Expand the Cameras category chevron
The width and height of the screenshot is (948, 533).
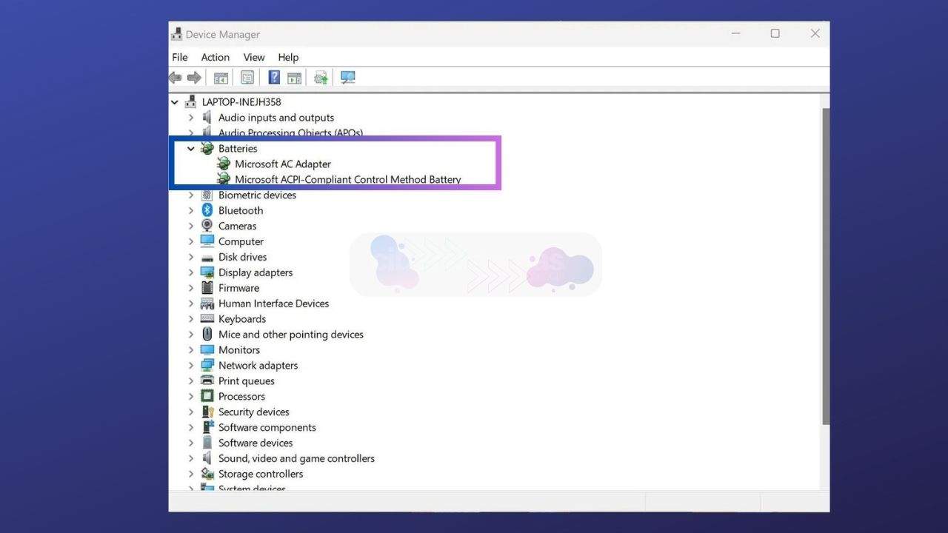click(x=190, y=227)
